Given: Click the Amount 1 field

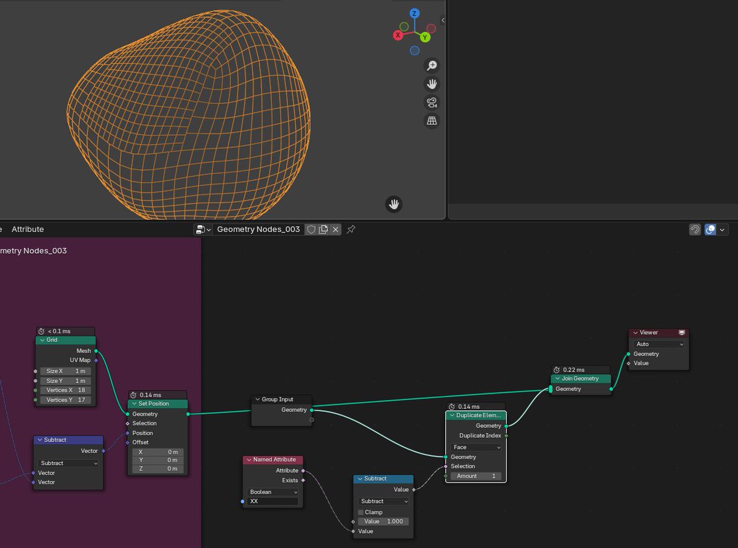Looking at the screenshot, I should tap(476, 476).
